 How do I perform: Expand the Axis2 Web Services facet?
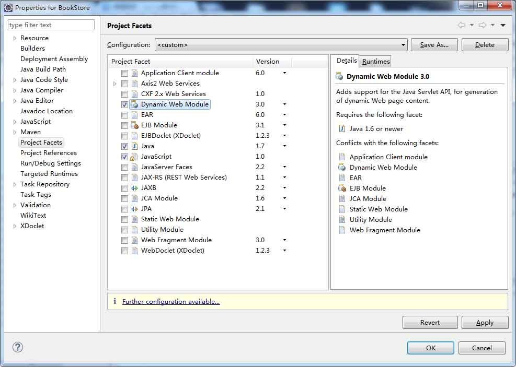coord(114,84)
